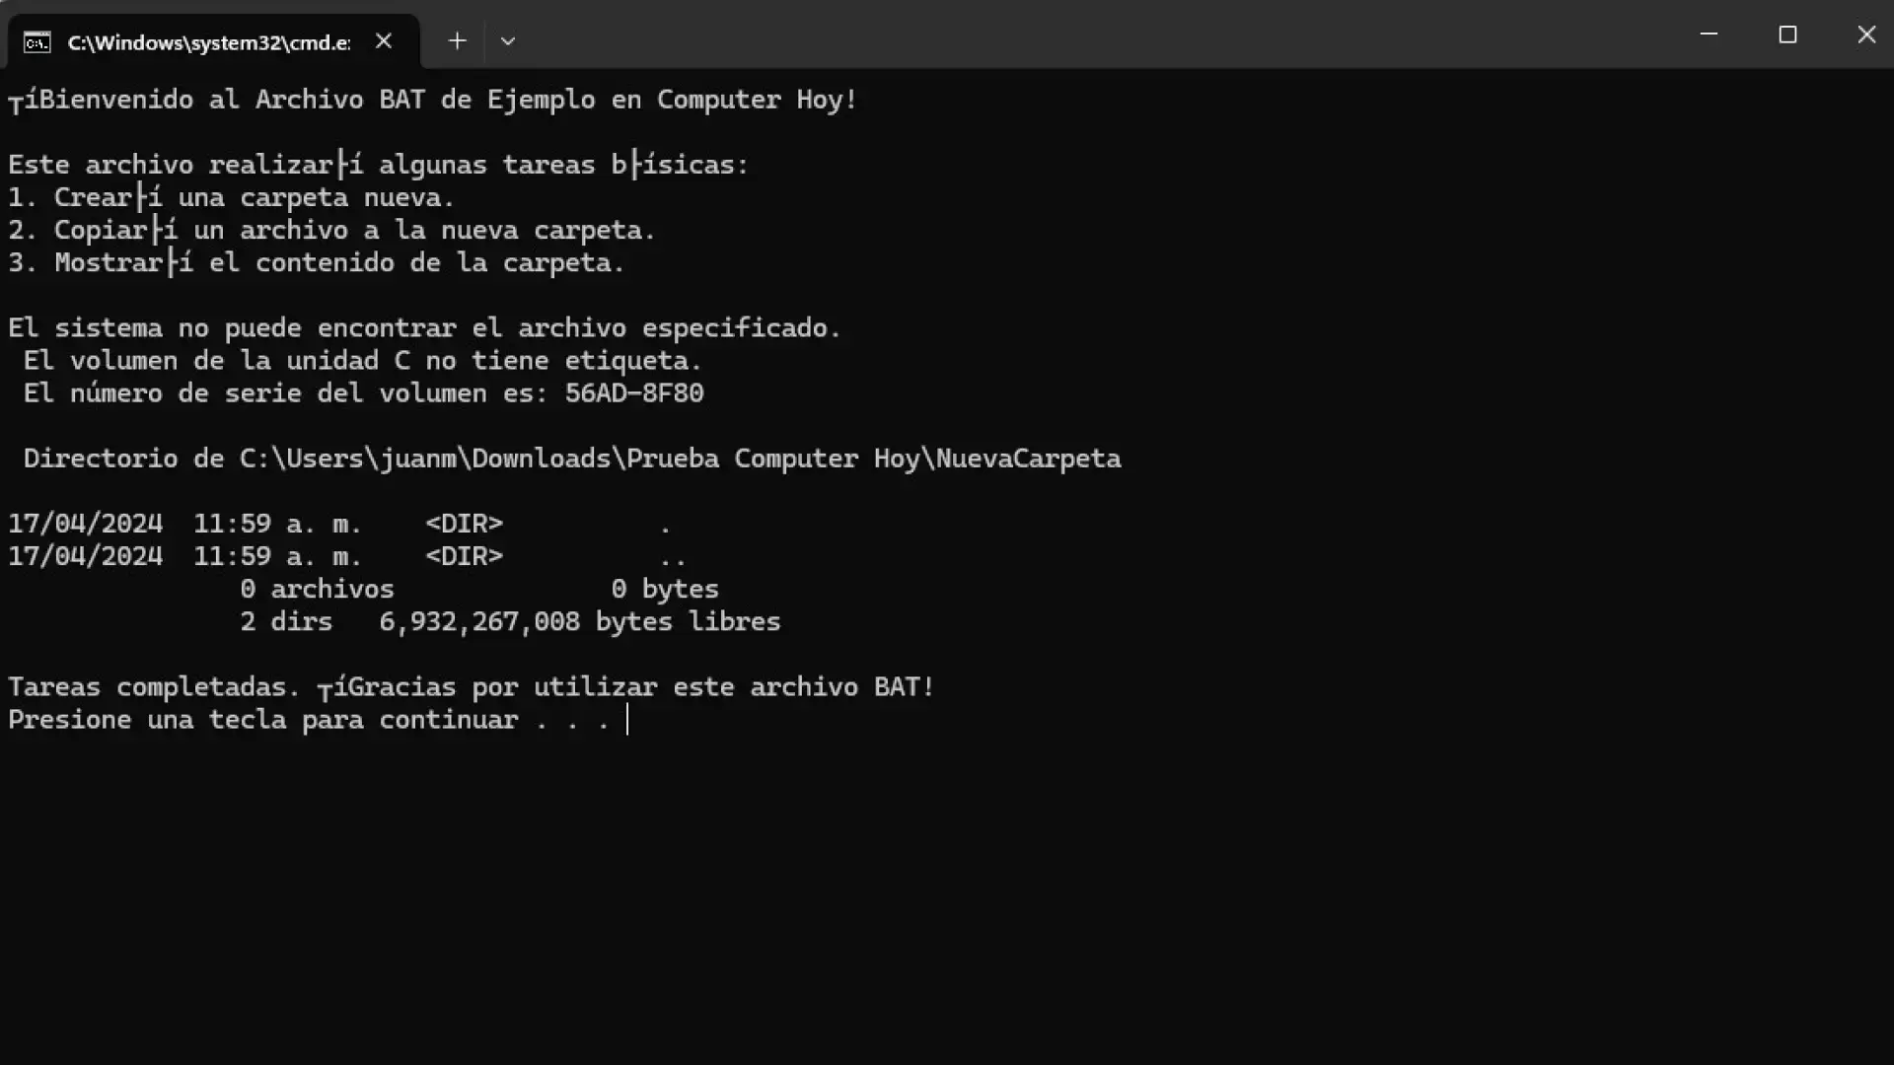
Task: Minimize the Windows Terminal window
Action: [x=1709, y=35]
